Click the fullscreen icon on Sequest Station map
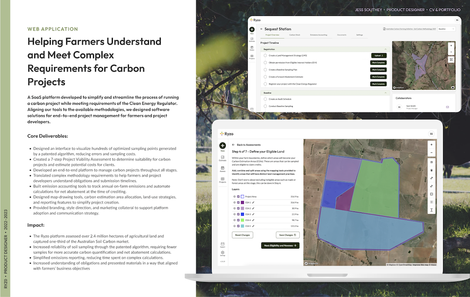The height and width of the screenshot is (297, 470). 451,60
